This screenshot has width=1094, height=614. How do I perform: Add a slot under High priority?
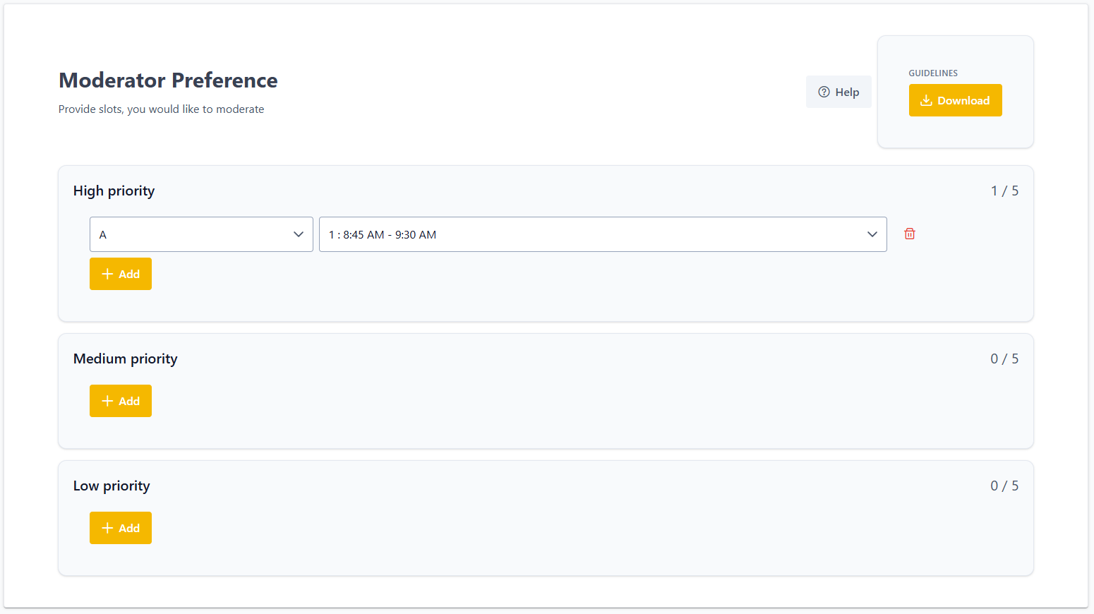coord(121,274)
